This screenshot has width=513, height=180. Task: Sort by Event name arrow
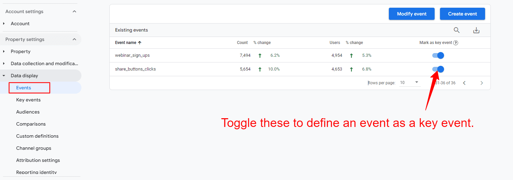pyautogui.click(x=140, y=43)
